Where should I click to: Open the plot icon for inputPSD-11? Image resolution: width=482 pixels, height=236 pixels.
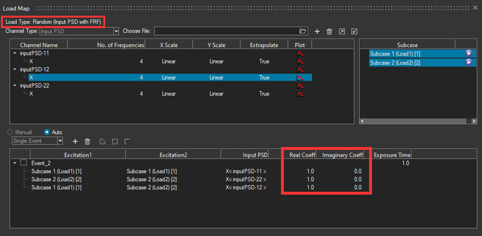300,54
